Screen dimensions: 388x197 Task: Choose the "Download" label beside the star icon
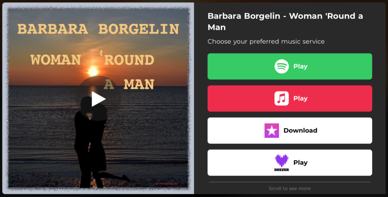tap(300, 130)
